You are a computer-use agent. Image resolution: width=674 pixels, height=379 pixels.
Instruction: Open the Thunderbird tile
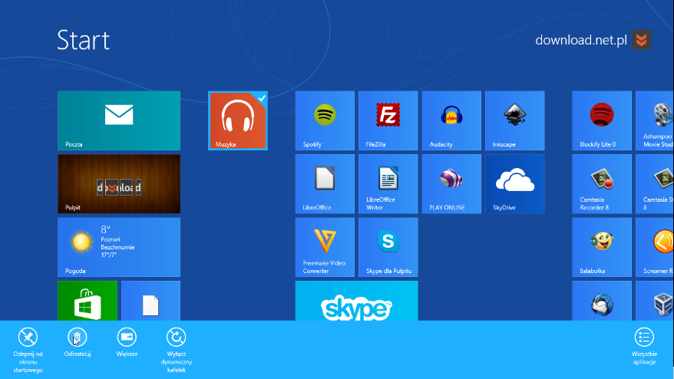click(602, 301)
